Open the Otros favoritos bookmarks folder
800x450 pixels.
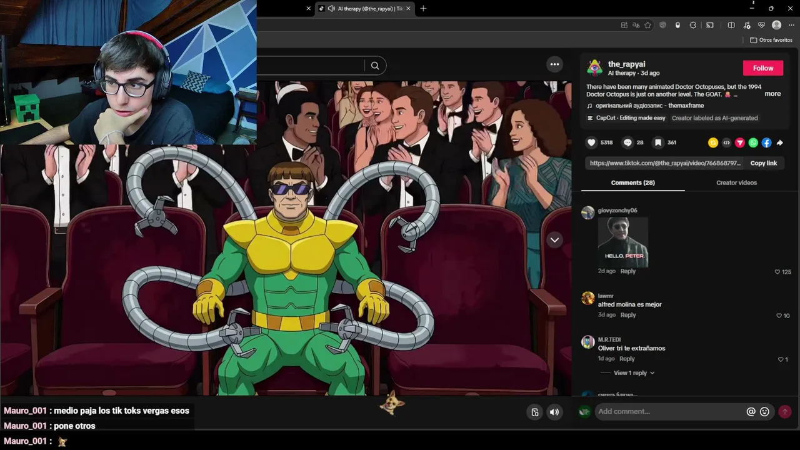771,40
